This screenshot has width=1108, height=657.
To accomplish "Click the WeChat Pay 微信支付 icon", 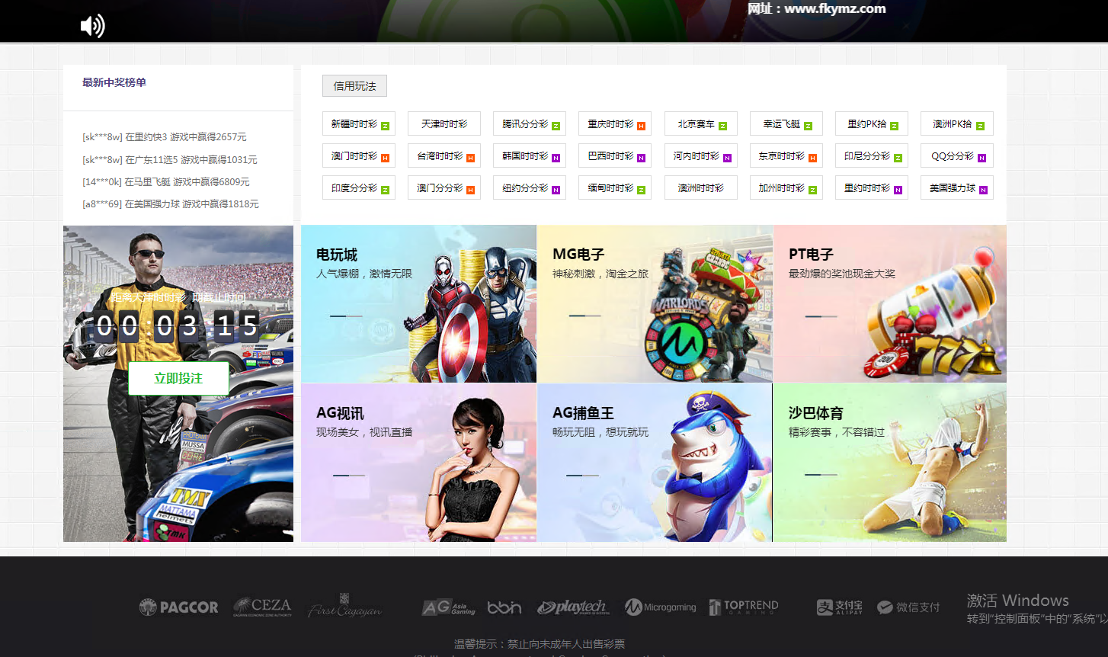I will 908,607.
